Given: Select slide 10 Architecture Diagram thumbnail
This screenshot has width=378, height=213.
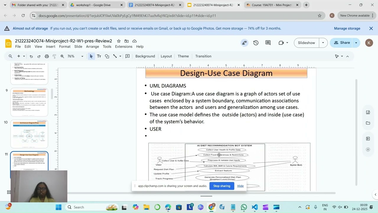Looking at the screenshot, I should click(29, 134).
